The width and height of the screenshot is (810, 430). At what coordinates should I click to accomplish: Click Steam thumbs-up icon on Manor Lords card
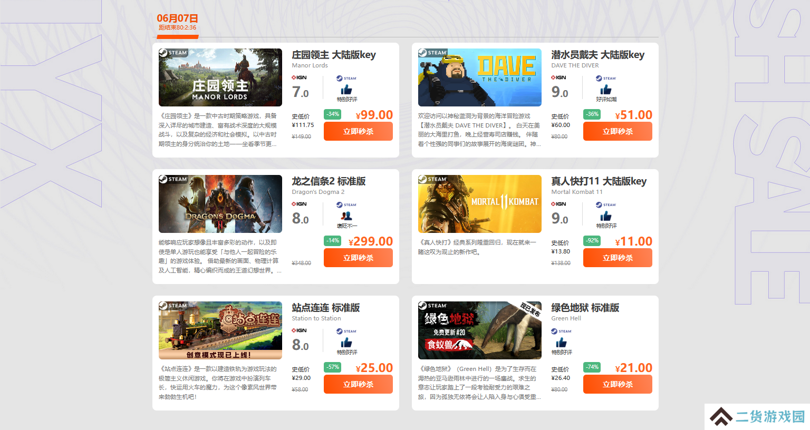tap(346, 90)
